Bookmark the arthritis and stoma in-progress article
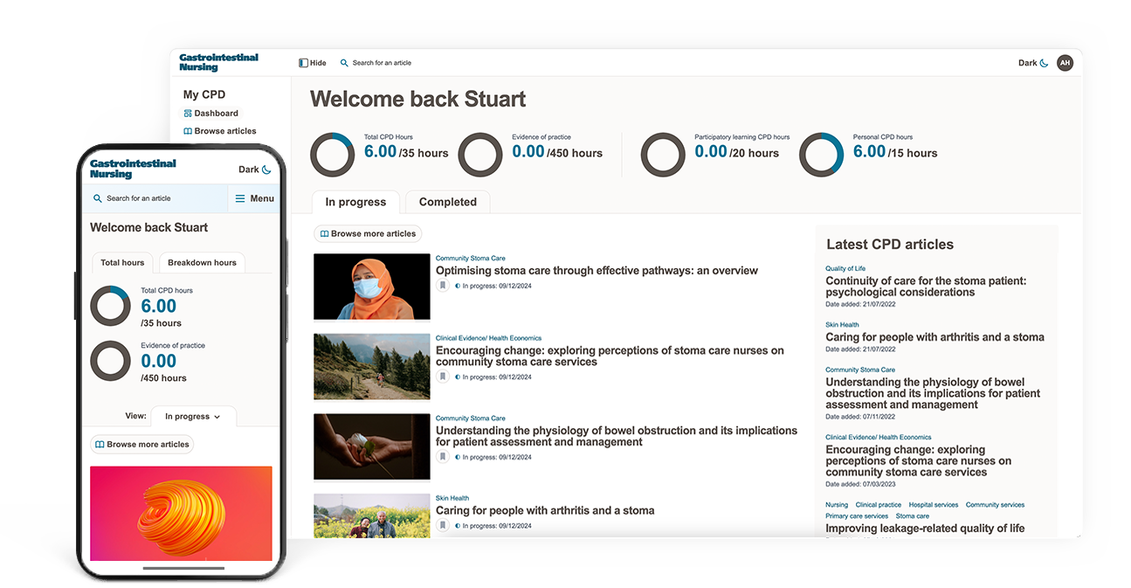The width and height of the screenshot is (1131, 588). tap(443, 525)
